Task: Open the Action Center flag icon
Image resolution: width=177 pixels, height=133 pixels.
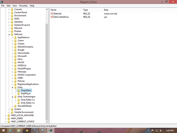Action: tap(153, 131)
